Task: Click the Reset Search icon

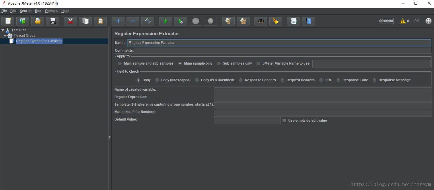Action: coord(276,21)
